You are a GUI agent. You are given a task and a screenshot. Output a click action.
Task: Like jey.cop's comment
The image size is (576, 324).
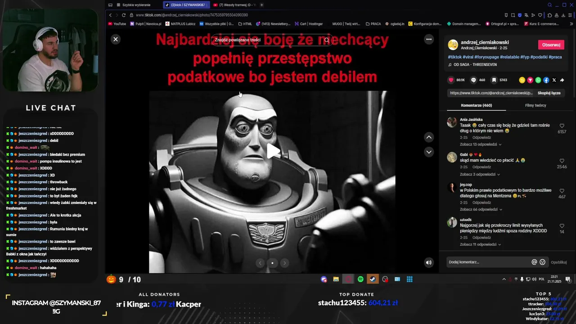(x=562, y=191)
